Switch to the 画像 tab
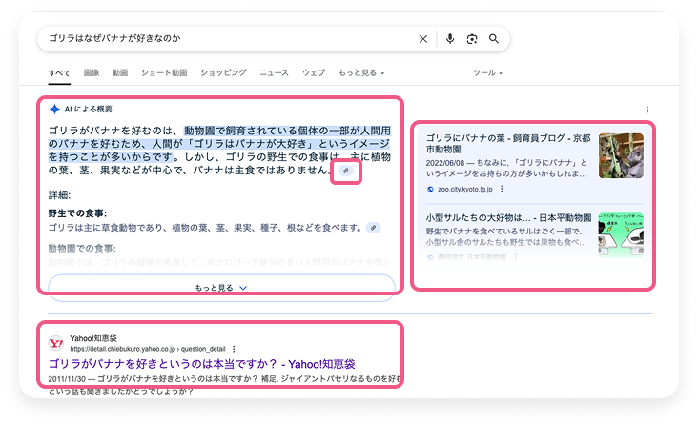Image resolution: width=698 pixels, height=425 pixels. [92, 72]
